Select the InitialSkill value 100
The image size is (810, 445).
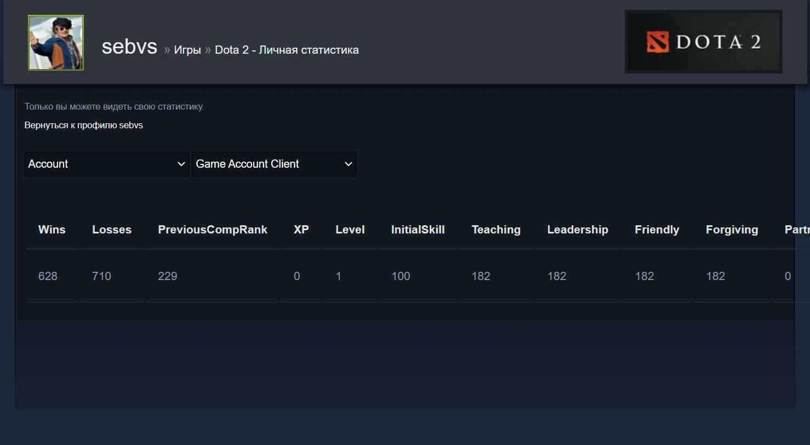401,276
